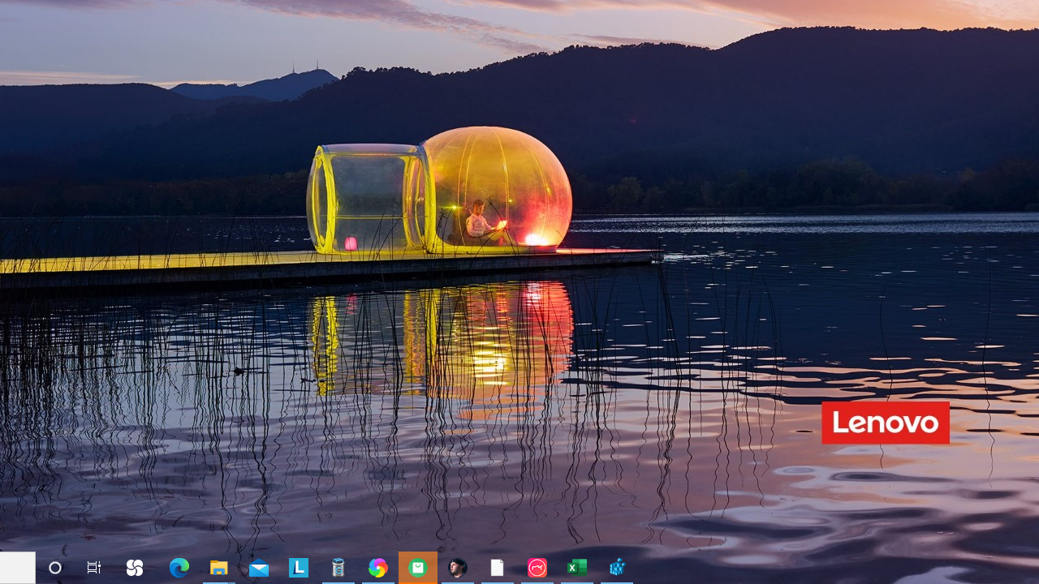The image size is (1039, 584).
Task: Open File Explorer folder icon
Action: click(x=219, y=568)
